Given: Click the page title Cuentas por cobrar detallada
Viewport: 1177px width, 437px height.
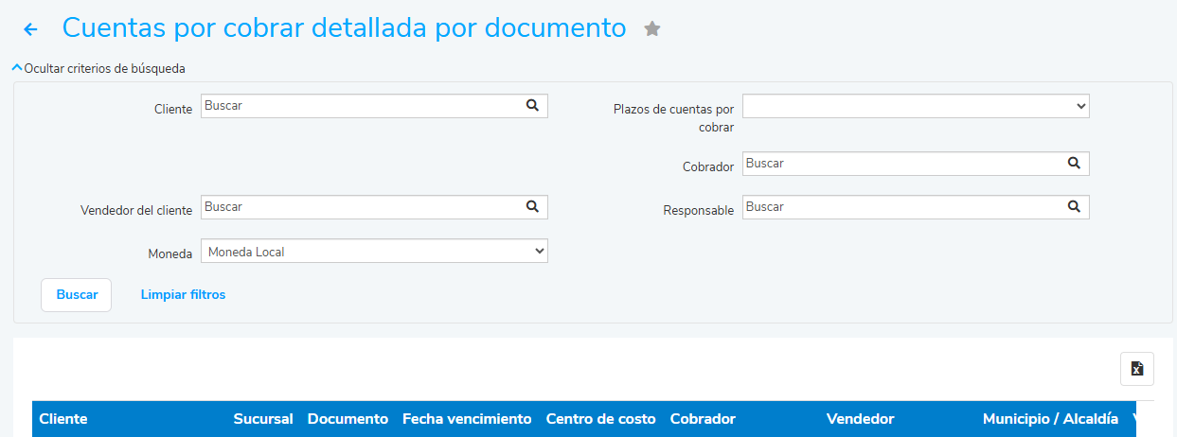Looking at the screenshot, I should pyautogui.click(x=344, y=28).
